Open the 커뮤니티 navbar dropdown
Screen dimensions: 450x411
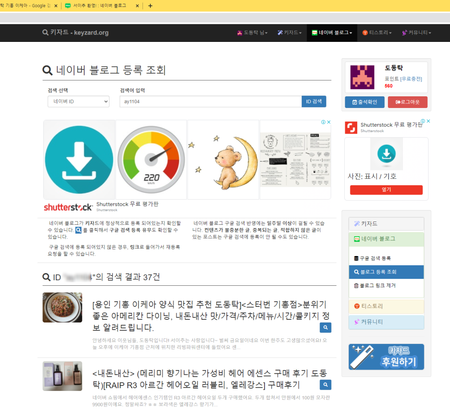tap(417, 33)
